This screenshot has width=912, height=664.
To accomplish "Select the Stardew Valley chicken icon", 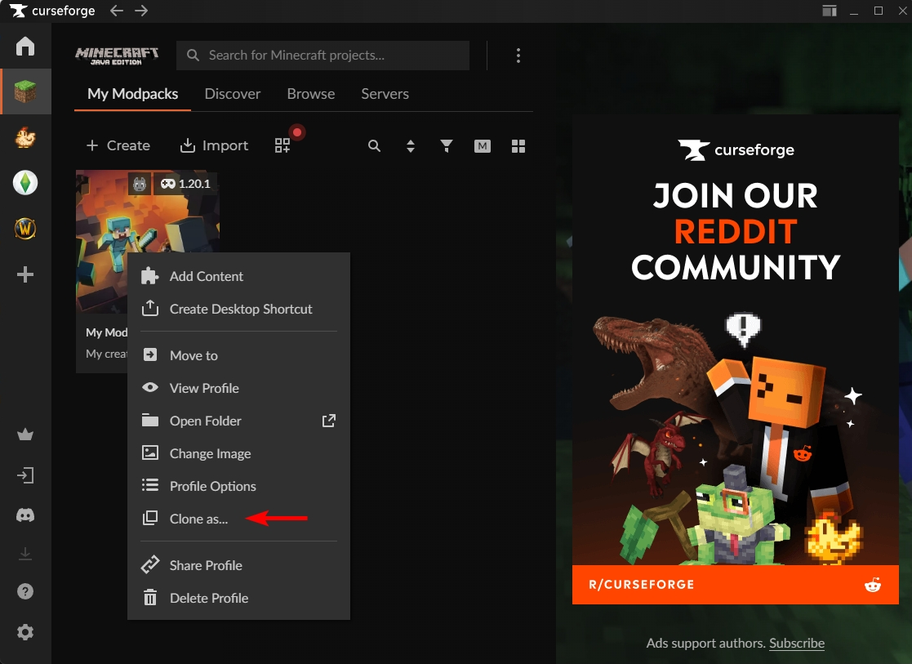I will (x=25, y=137).
